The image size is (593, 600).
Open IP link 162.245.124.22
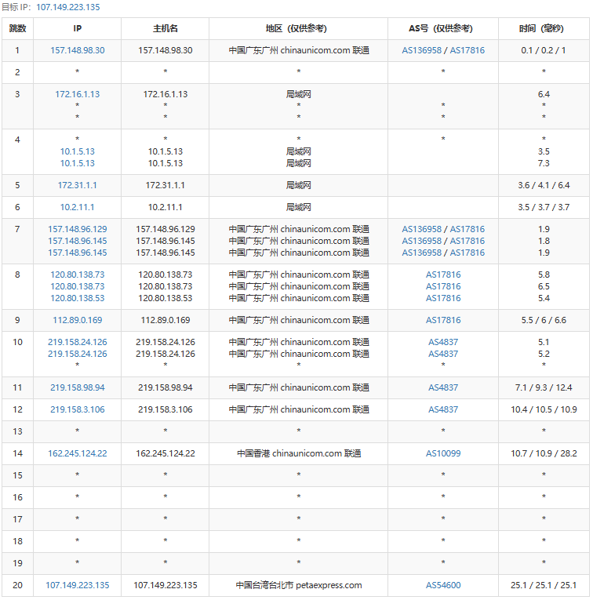point(78,453)
